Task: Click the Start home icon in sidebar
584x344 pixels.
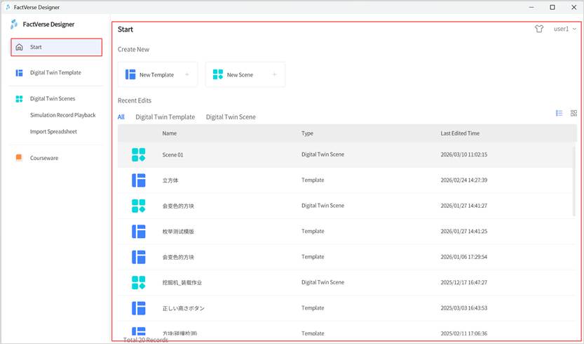Action: pos(19,47)
